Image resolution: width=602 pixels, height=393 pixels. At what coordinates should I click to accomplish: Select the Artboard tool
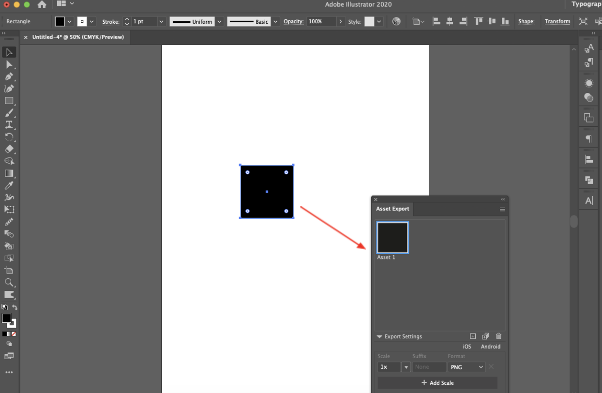pyautogui.click(x=9, y=270)
